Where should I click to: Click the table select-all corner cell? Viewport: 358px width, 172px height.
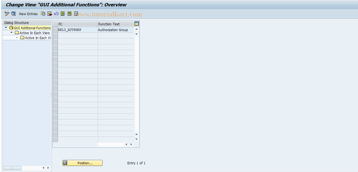(x=55, y=24)
